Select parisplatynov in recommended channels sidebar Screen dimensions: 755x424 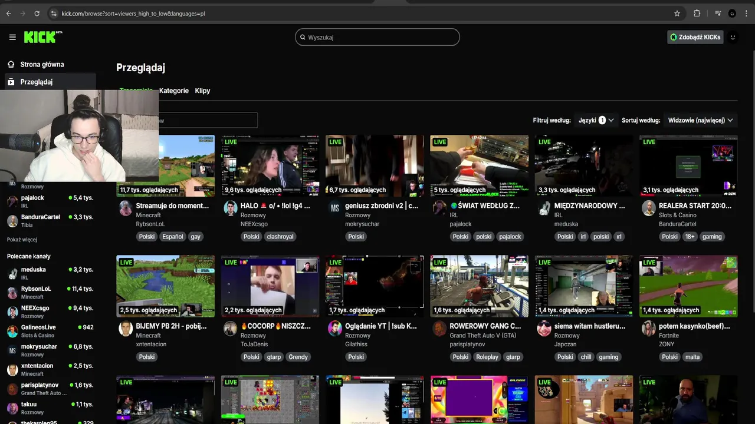coord(50,389)
